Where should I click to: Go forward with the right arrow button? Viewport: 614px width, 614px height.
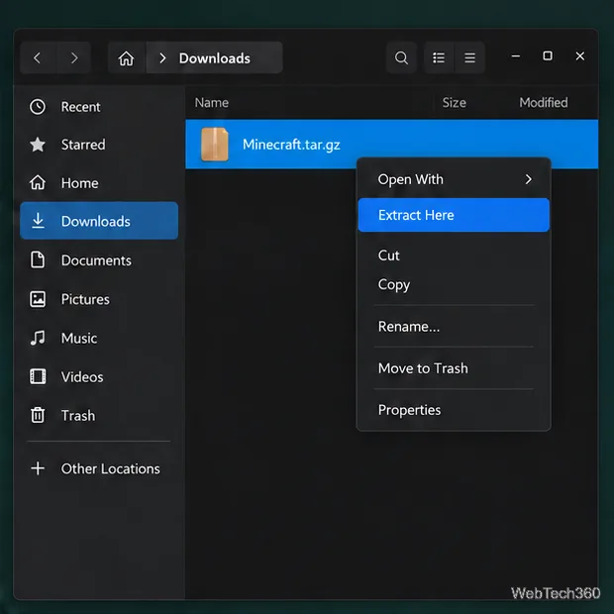point(74,58)
